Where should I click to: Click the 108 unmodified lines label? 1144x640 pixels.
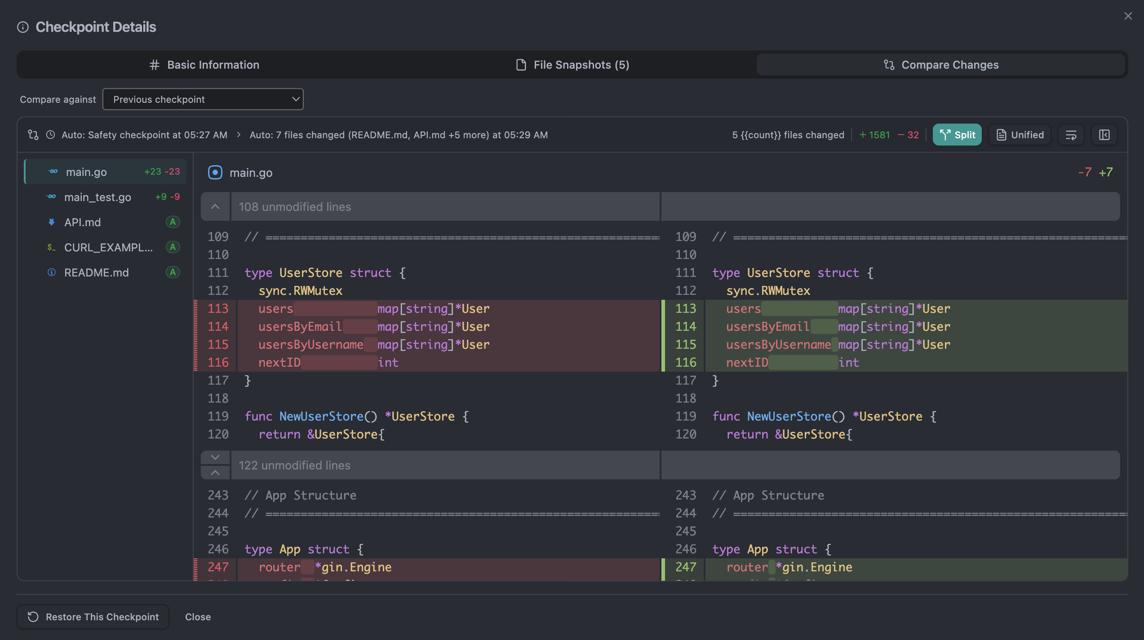pyautogui.click(x=295, y=206)
